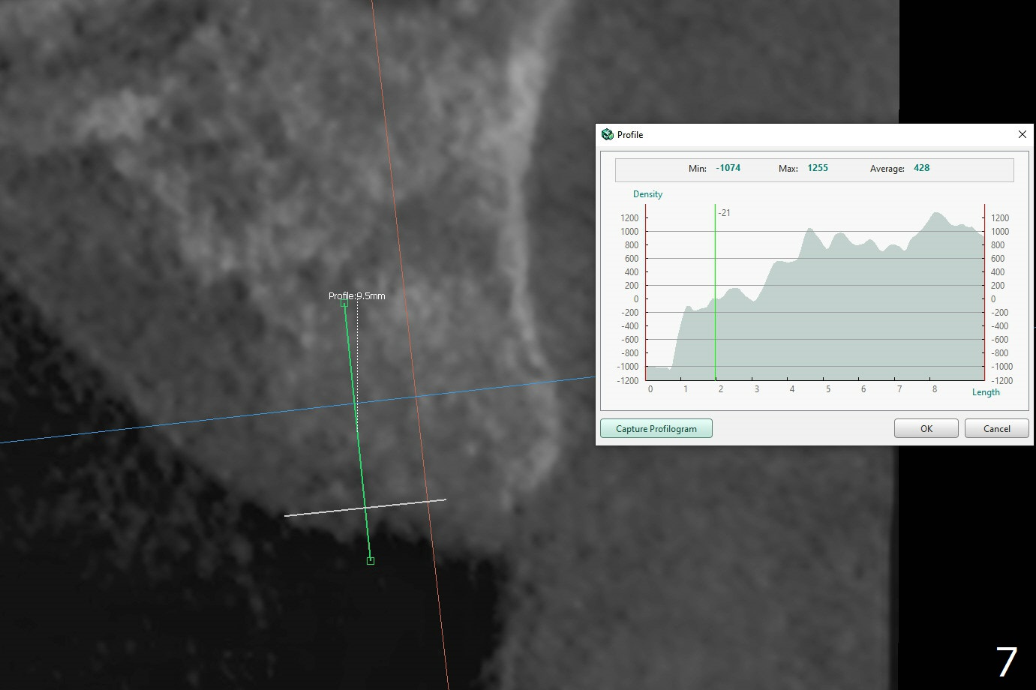
Task: Select the white line crossing the profile
Action: tap(315, 513)
